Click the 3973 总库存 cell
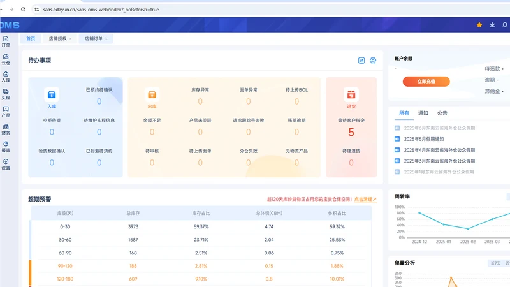 pos(133,227)
